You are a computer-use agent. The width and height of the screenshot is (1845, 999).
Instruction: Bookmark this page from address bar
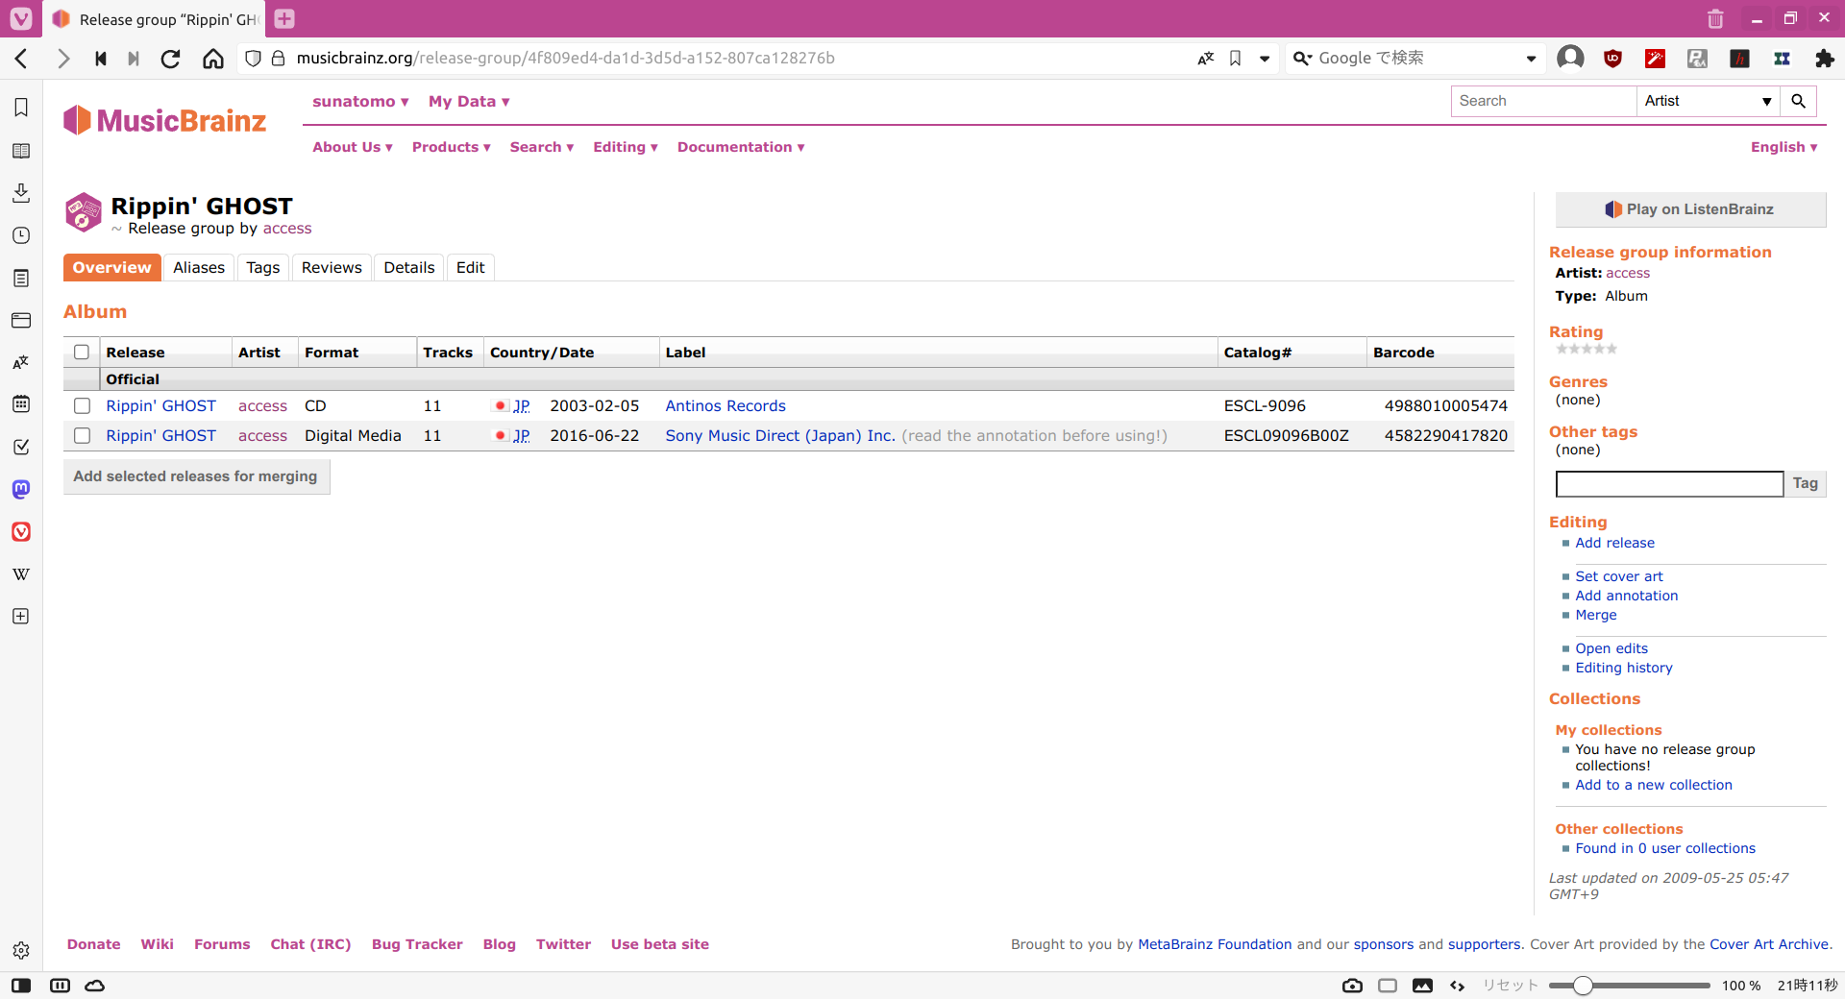click(x=1236, y=59)
